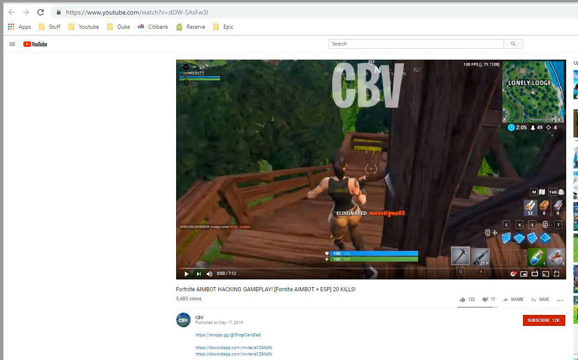Skip to the next video
Screen dimensions: 578x360
[198, 274]
